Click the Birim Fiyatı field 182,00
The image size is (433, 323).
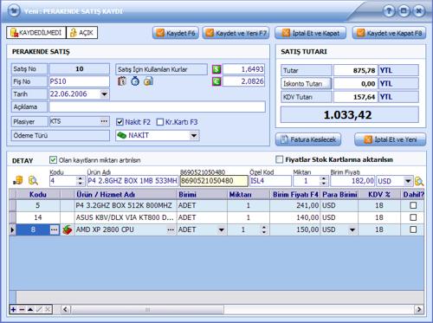[x=352, y=181]
